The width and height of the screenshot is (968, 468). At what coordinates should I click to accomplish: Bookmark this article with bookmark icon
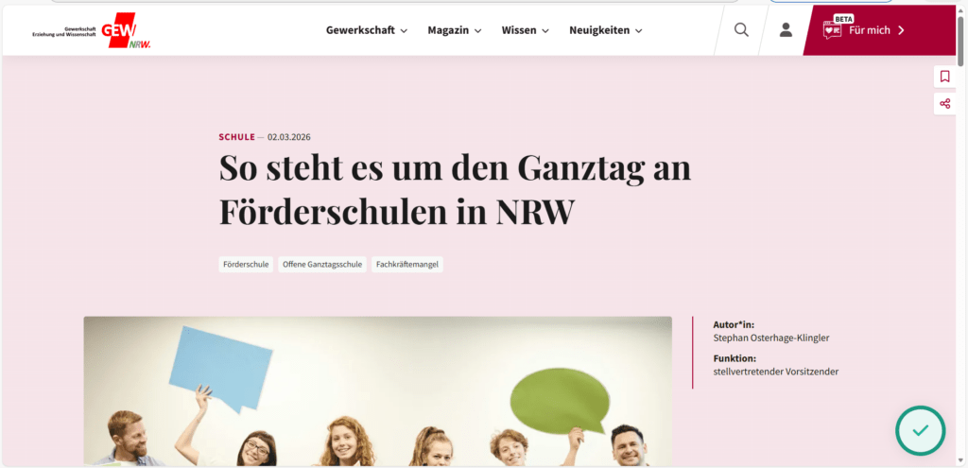pyautogui.click(x=944, y=77)
